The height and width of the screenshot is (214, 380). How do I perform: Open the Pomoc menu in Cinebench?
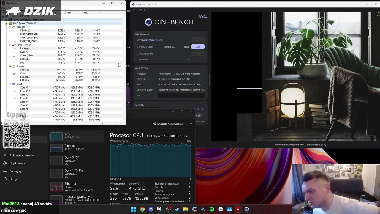[141, 10]
